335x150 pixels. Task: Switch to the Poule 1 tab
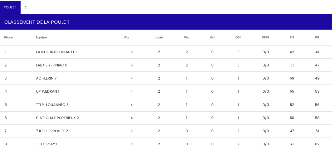(x=10, y=7)
